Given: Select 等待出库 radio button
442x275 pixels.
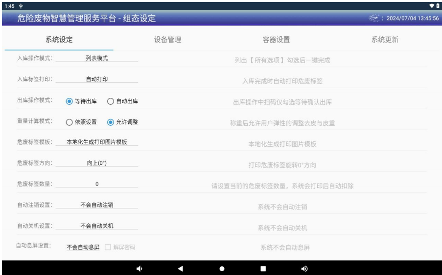Looking at the screenshot, I should (70, 101).
